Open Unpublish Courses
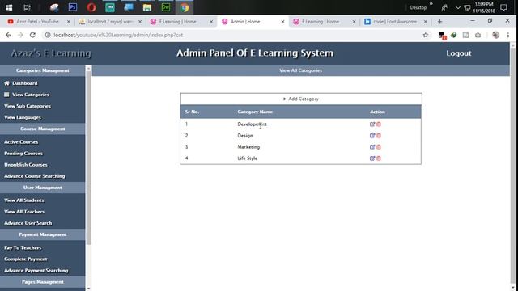The image size is (518, 291). [x=26, y=165]
